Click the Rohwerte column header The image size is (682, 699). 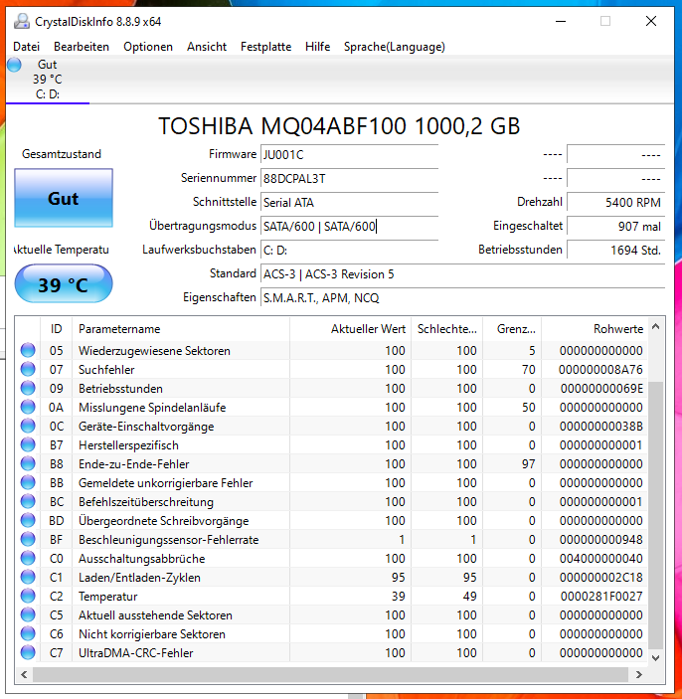pos(595,329)
